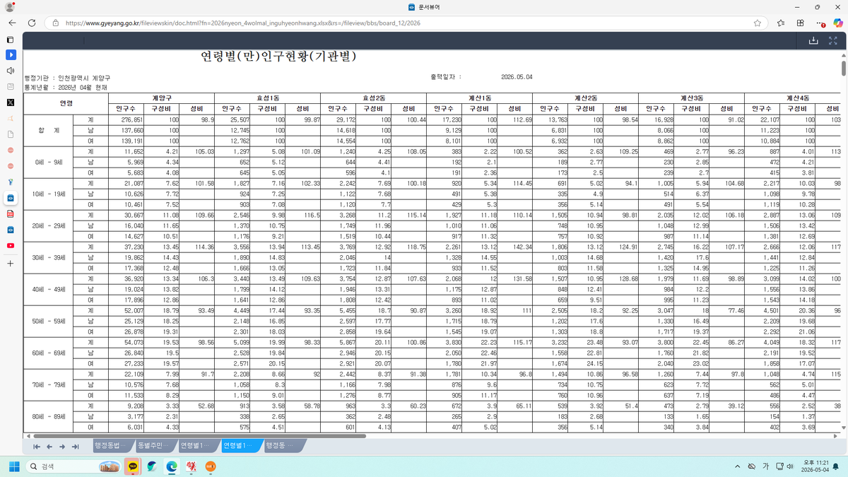848x477 pixels.
Task: Open the YouTube vertical tab
Action: coord(11,245)
